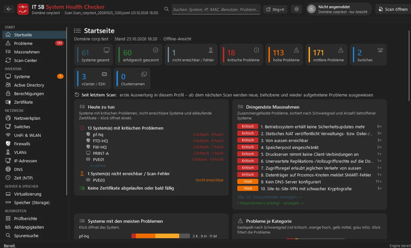Open Probleme in the sidebar
The width and height of the screenshot is (411, 248).
pyautogui.click(x=34, y=43)
